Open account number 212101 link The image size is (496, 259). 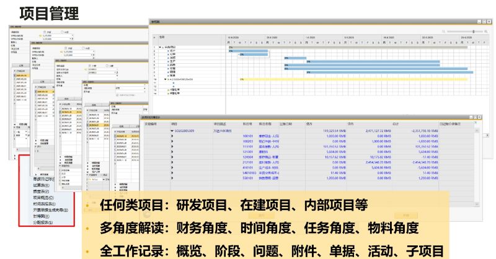coord(247,162)
